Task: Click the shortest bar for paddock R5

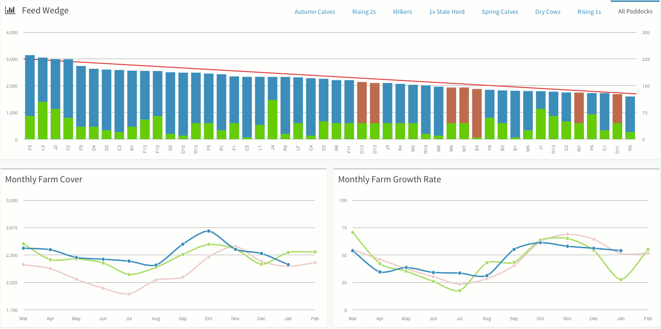Action: pos(630,118)
